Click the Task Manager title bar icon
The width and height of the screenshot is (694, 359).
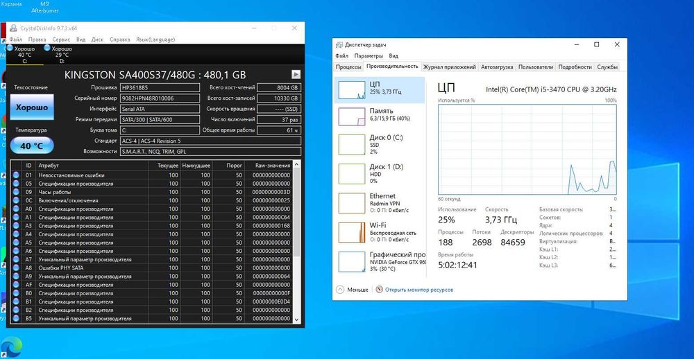pyautogui.click(x=339, y=44)
